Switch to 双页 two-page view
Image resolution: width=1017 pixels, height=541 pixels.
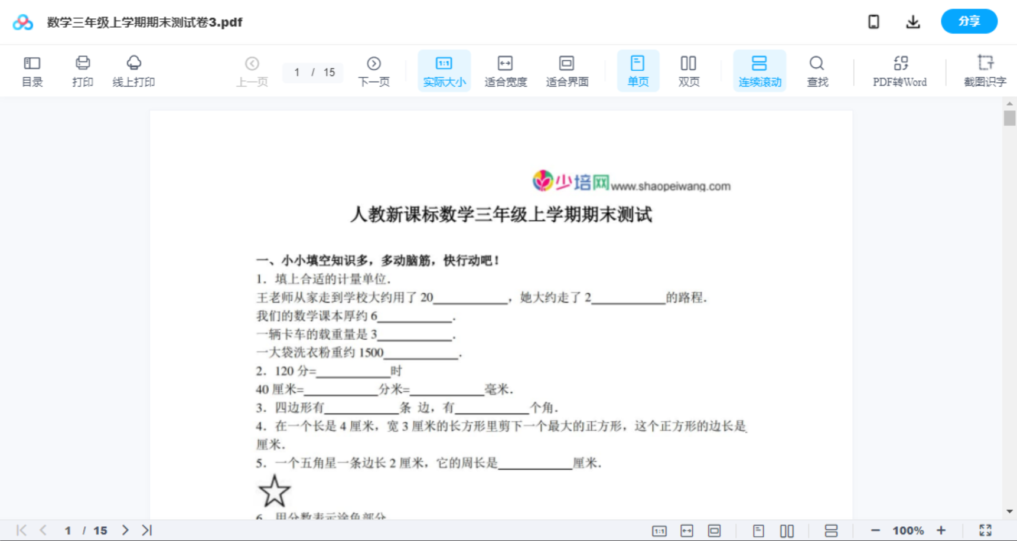click(689, 70)
